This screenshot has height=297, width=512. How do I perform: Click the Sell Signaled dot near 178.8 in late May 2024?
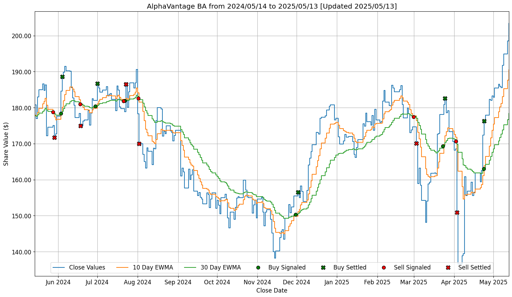tap(53, 112)
